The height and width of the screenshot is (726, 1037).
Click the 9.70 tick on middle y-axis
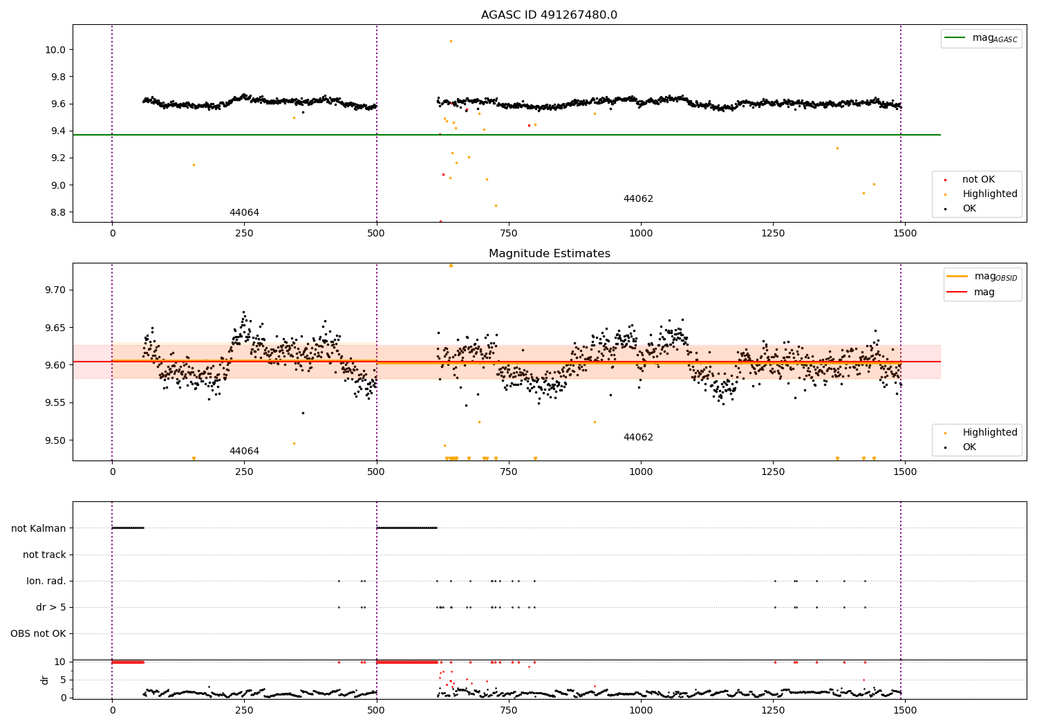coord(55,290)
